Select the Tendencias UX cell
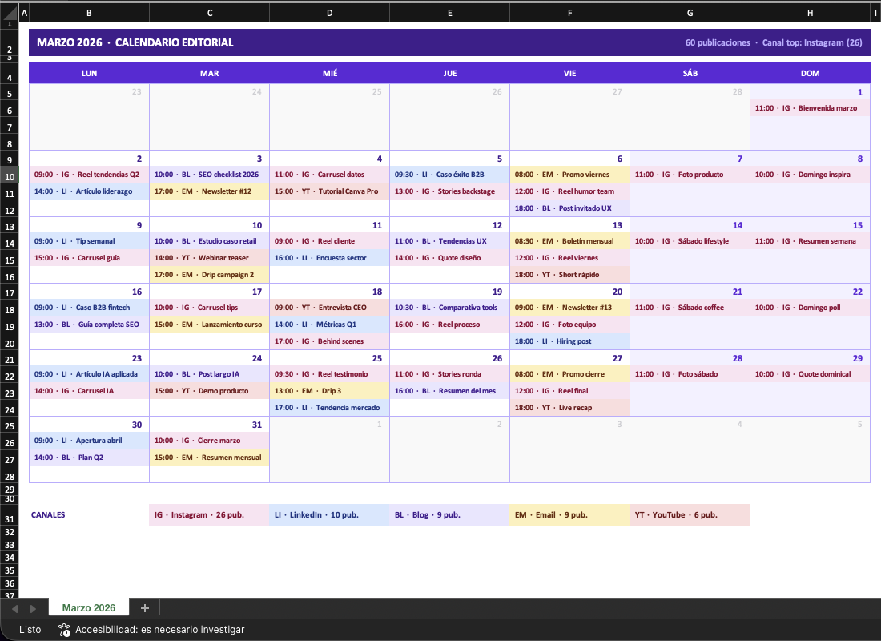Screen dimensions: 881x641 [450, 240]
